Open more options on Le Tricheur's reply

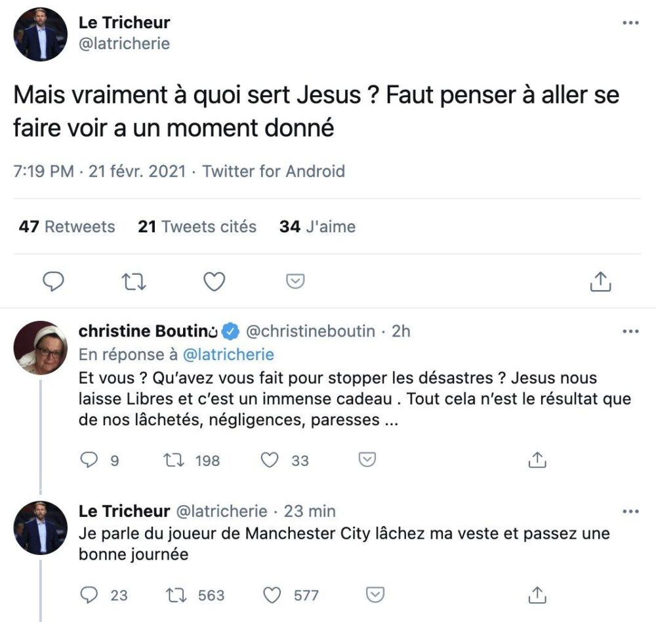(x=630, y=512)
